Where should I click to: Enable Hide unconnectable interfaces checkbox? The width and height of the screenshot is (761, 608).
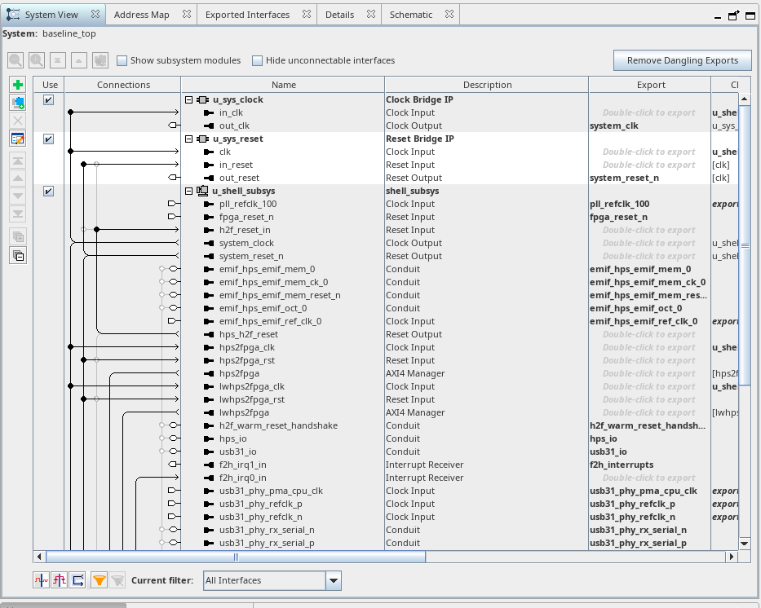pos(257,60)
